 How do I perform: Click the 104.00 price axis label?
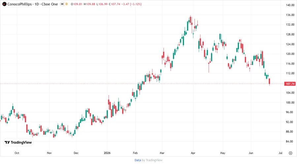tap(290, 93)
